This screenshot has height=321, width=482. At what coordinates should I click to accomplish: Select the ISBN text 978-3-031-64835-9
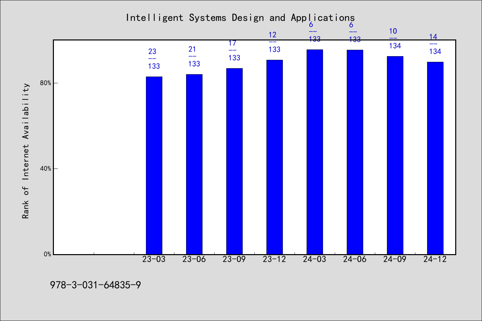click(95, 285)
